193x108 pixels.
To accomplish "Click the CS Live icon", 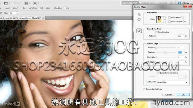I will 180,3.
